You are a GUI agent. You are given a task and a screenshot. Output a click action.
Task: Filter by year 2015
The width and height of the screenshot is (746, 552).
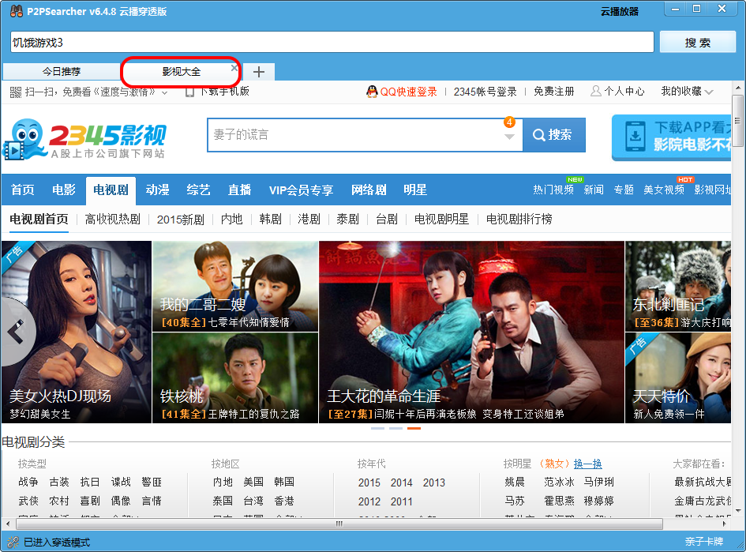[369, 483]
